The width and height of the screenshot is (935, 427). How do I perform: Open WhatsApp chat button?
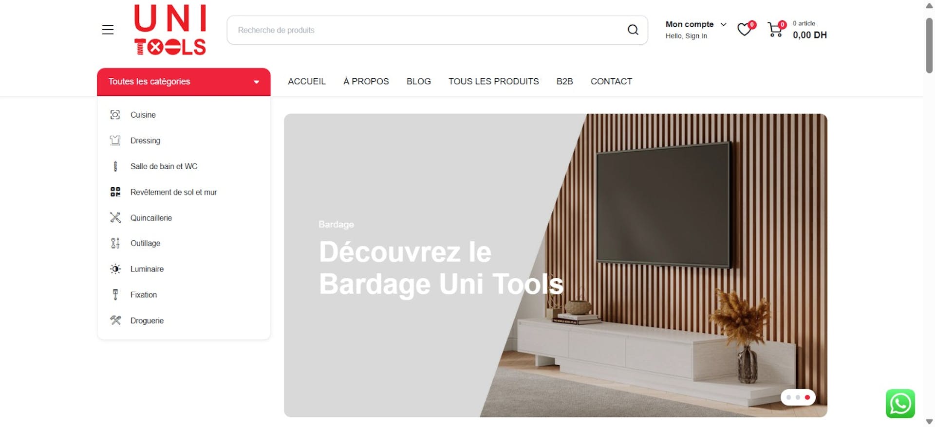[x=900, y=403]
